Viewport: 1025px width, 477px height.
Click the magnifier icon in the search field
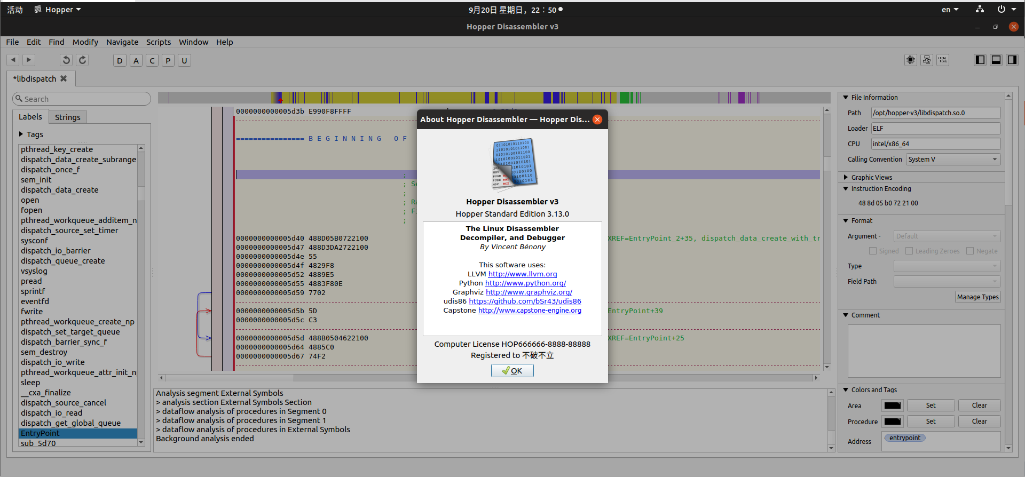[19, 99]
